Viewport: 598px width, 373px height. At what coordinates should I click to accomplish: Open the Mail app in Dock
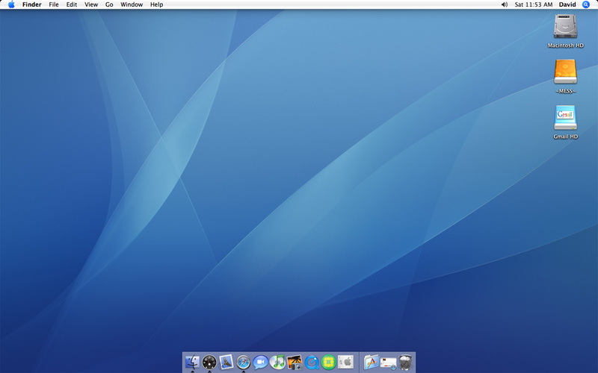pyautogui.click(x=226, y=363)
